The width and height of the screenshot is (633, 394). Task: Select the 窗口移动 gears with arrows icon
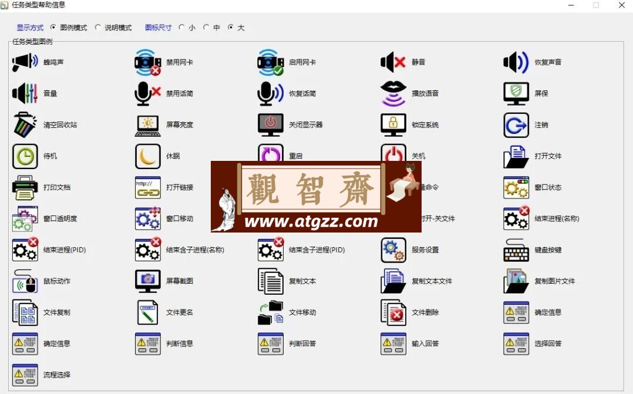(x=148, y=219)
